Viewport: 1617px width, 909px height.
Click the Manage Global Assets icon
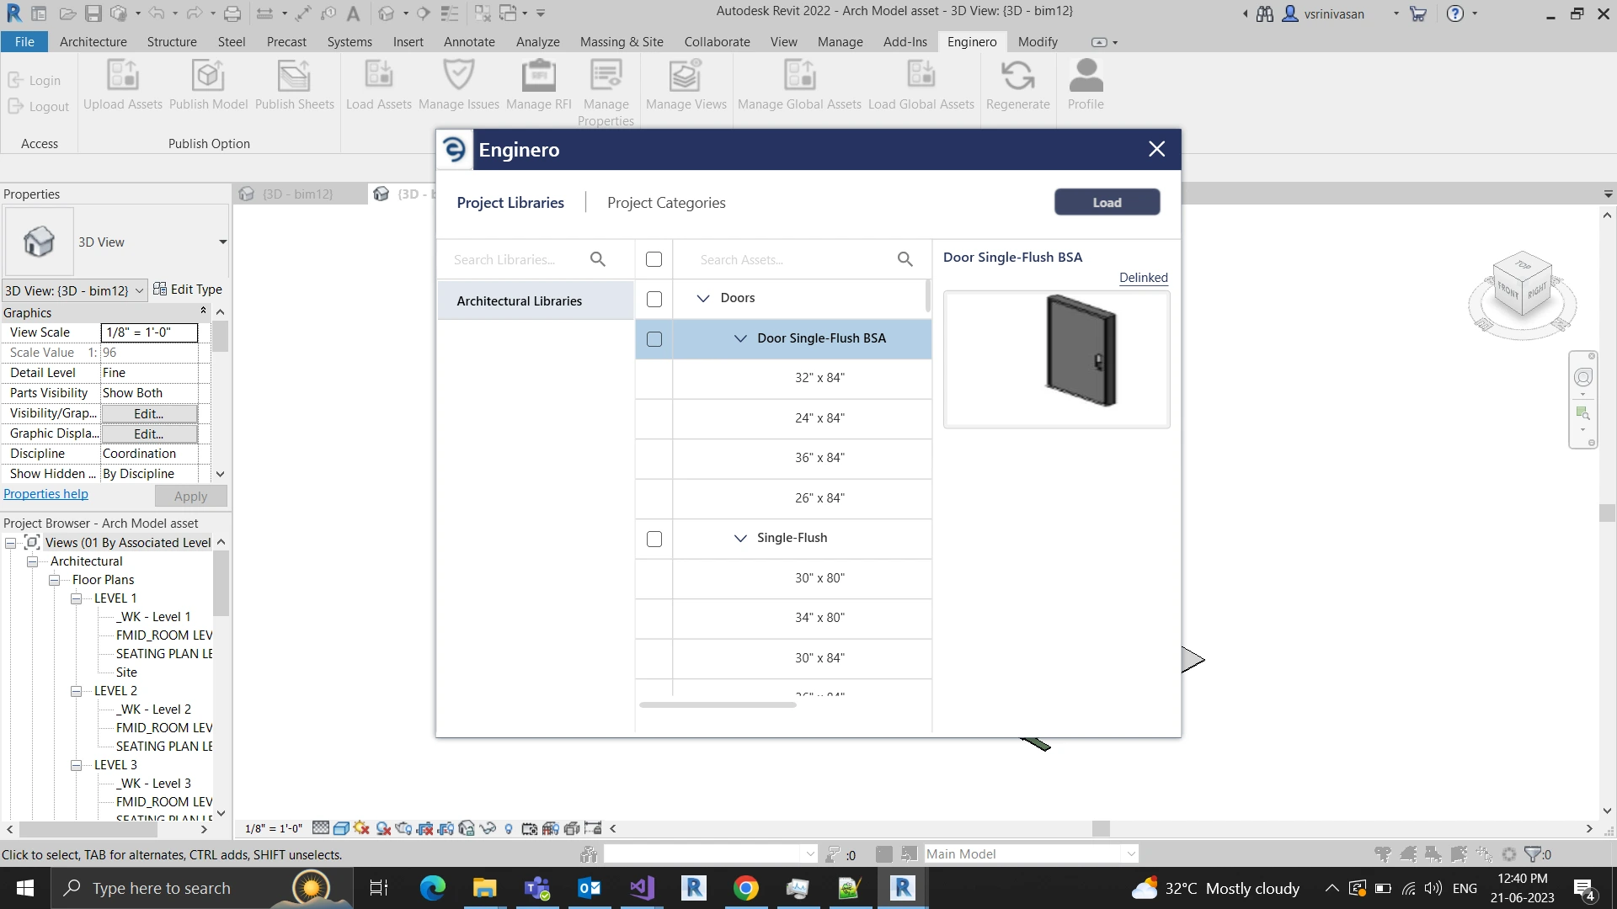[799, 76]
